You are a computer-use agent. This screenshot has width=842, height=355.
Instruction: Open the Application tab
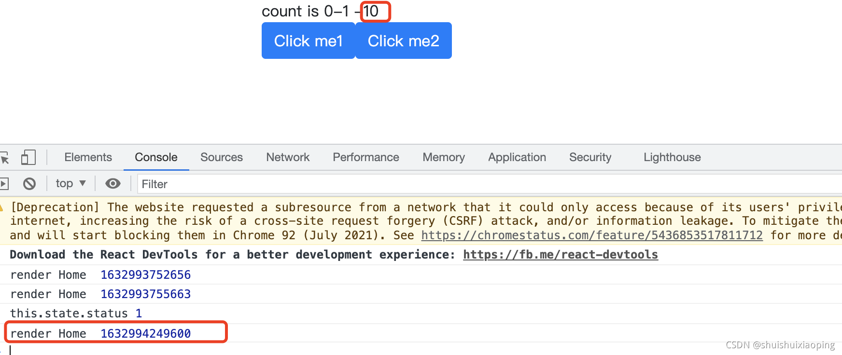click(517, 157)
